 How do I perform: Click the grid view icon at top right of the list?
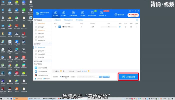pyautogui.click(x=137, y=19)
